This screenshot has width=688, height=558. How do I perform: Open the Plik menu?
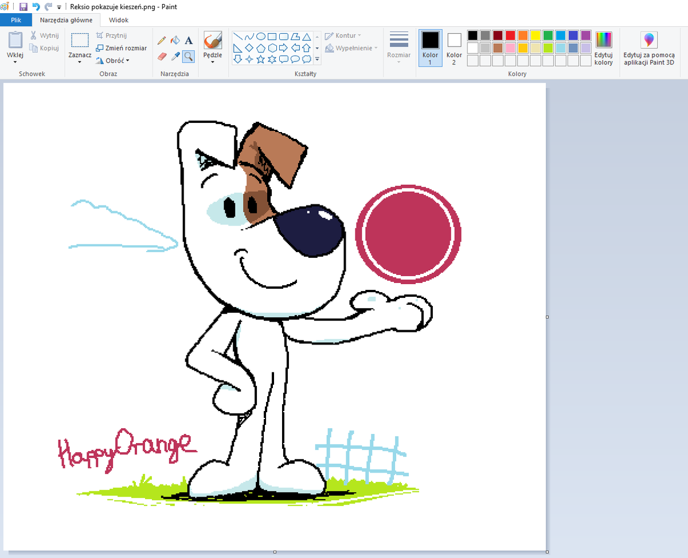coord(16,20)
